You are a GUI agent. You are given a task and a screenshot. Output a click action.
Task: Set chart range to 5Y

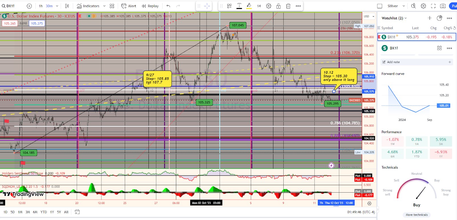(59, 212)
